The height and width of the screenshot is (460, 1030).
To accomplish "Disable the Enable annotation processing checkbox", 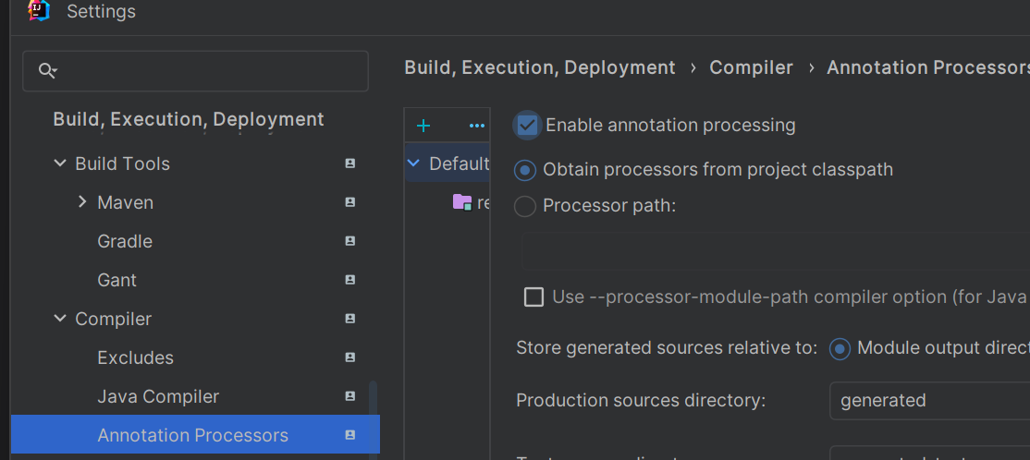I will point(528,125).
